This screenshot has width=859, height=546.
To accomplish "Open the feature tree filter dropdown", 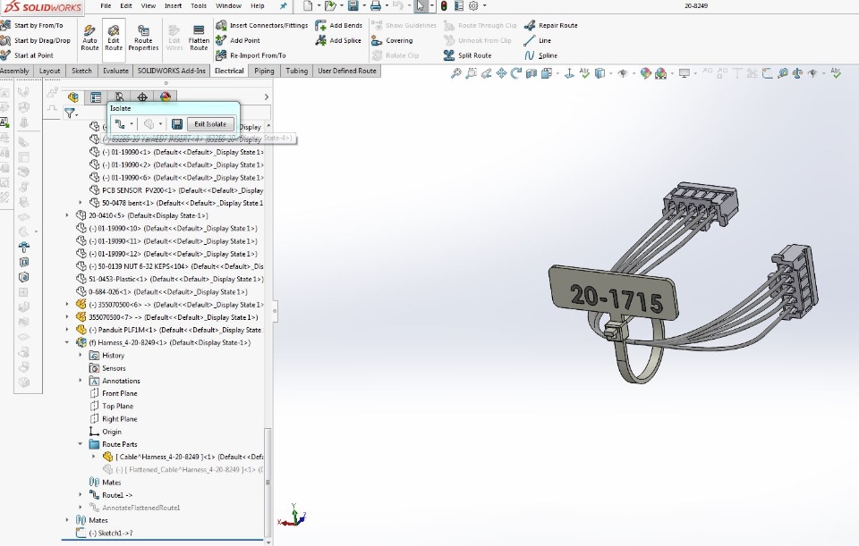I will point(72,113).
